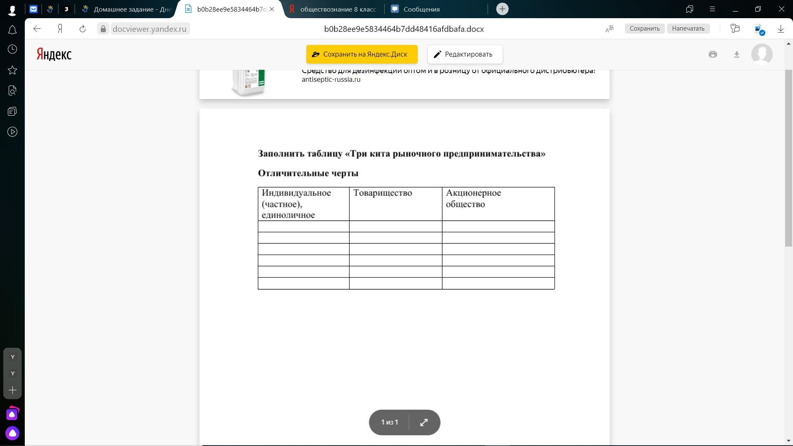
Task: Expand document to fullscreen view
Action: tap(424, 422)
